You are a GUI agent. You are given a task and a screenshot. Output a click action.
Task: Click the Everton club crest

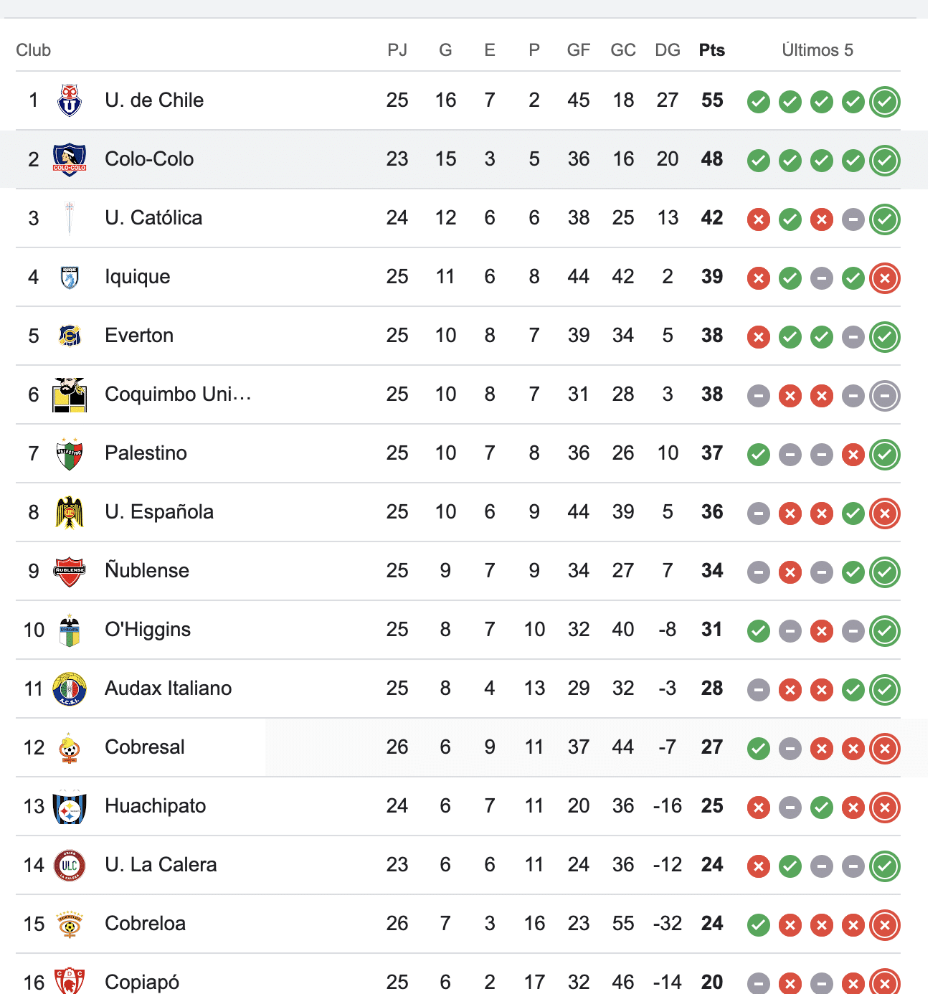(x=70, y=336)
